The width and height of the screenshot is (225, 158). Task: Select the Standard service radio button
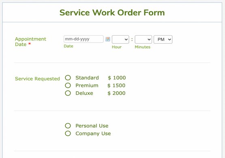coord(68,78)
